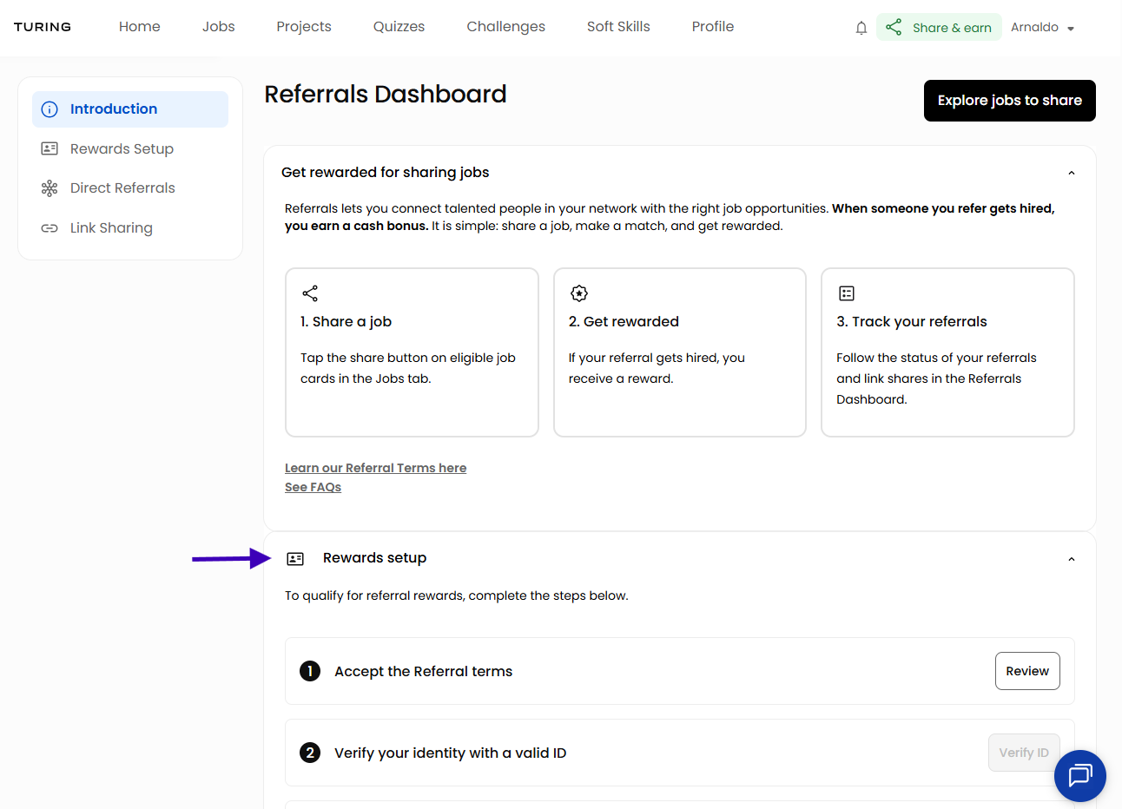Review the Referral terms
The width and height of the screenshot is (1122, 809).
[1027, 670]
